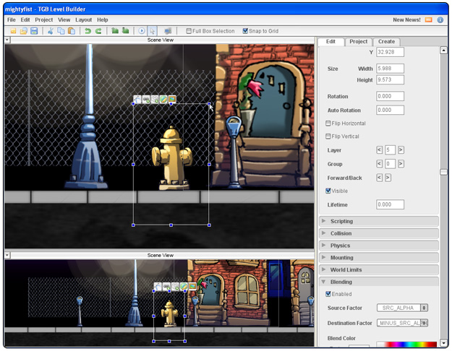452x351 pixels.
Task: Activate the selection arrow tool
Action: point(152,31)
